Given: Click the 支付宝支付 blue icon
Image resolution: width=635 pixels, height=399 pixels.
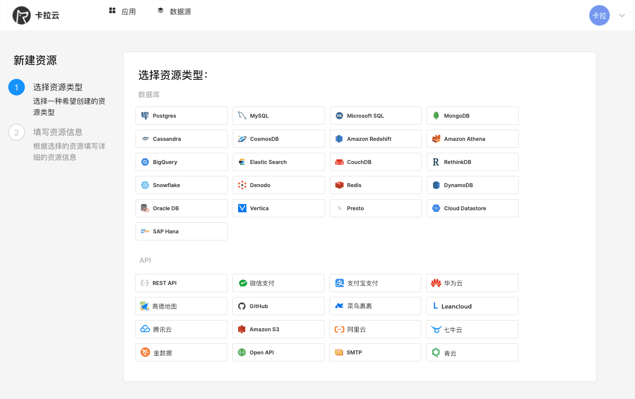Looking at the screenshot, I should [x=339, y=283].
